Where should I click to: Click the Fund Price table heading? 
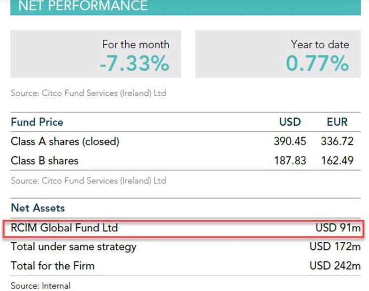[37, 122]
